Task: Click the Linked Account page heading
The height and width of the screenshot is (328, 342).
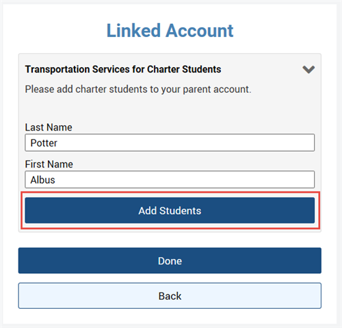Action: [170, 30]
